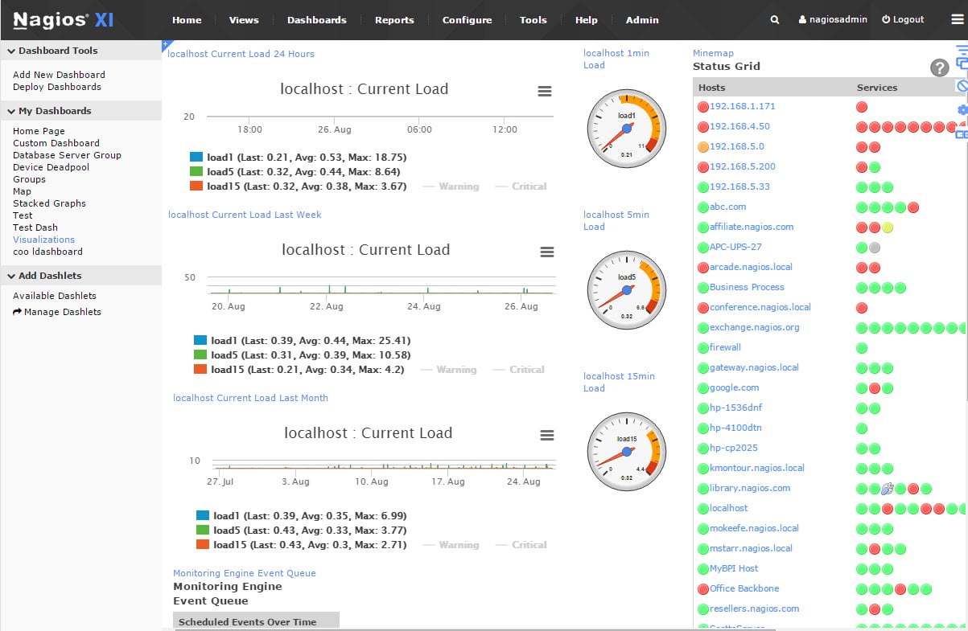Click the wrench service icon for library.nagios.com
The width and height of the screenshot is (968, 631).
(x=888, y=489)
